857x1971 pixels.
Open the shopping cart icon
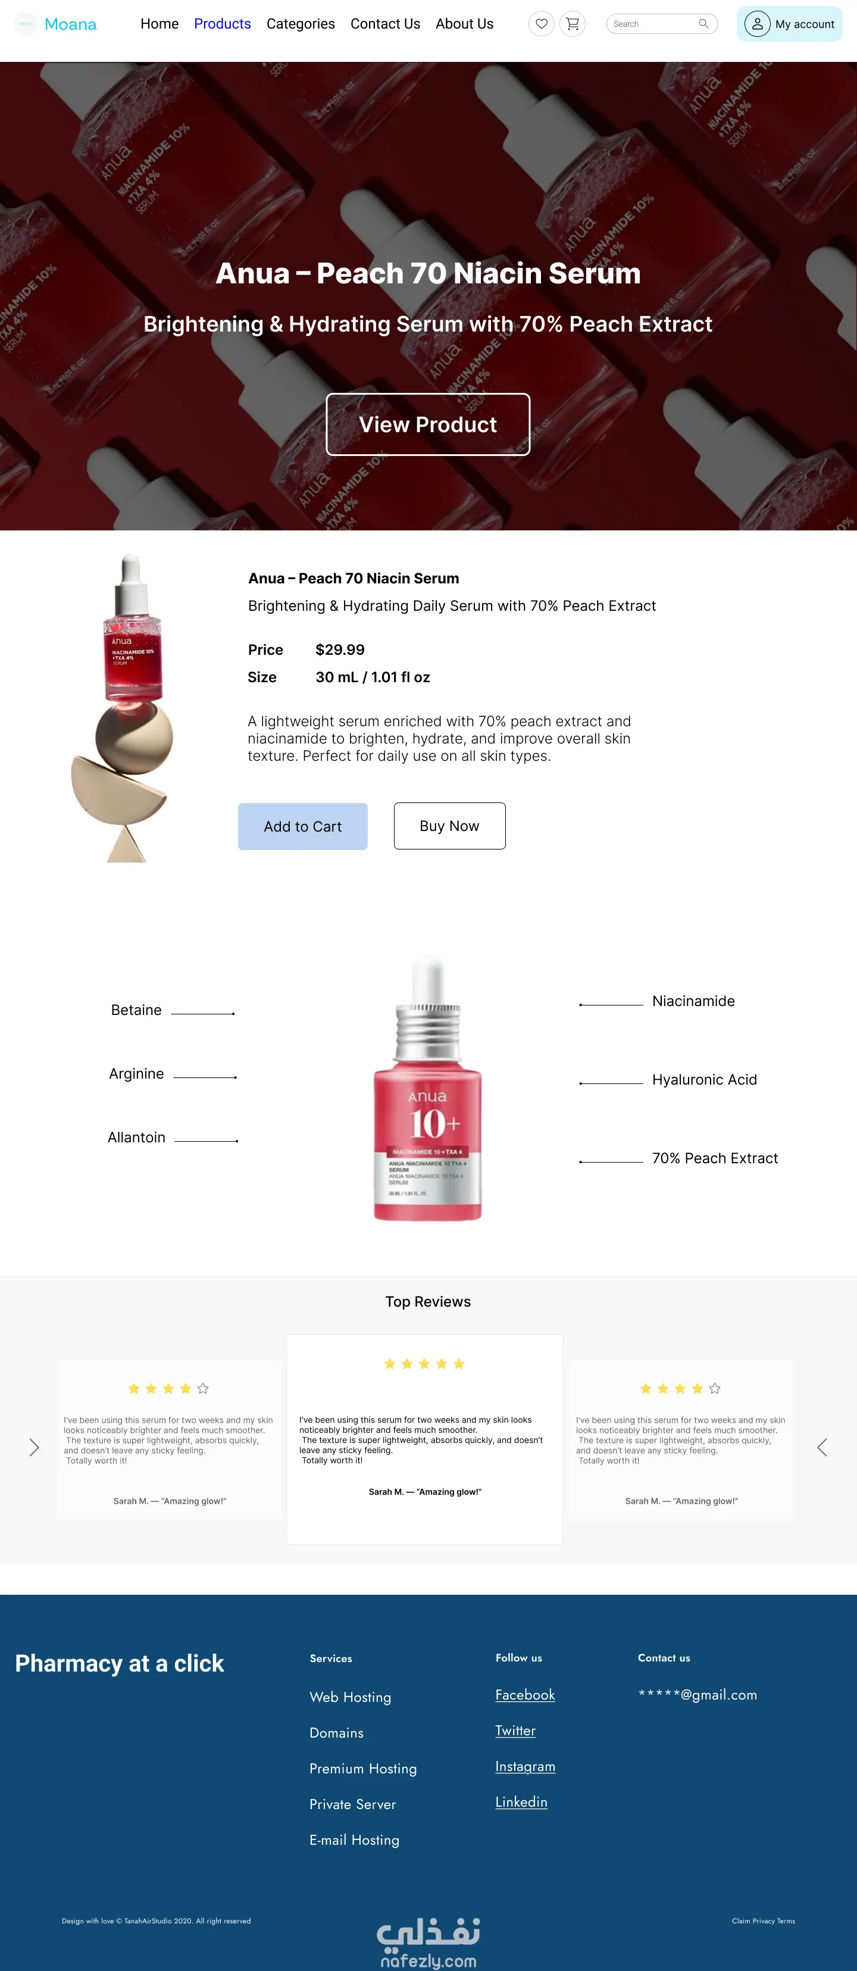[573, 24]
